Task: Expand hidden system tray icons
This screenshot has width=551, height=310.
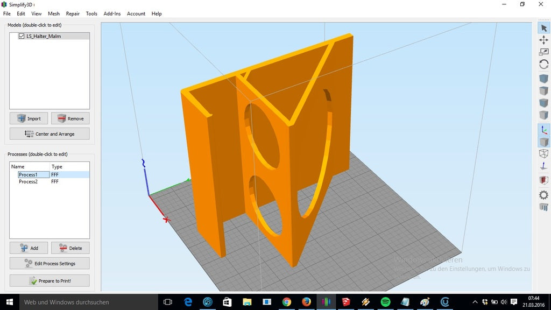Action: [475, 302]
